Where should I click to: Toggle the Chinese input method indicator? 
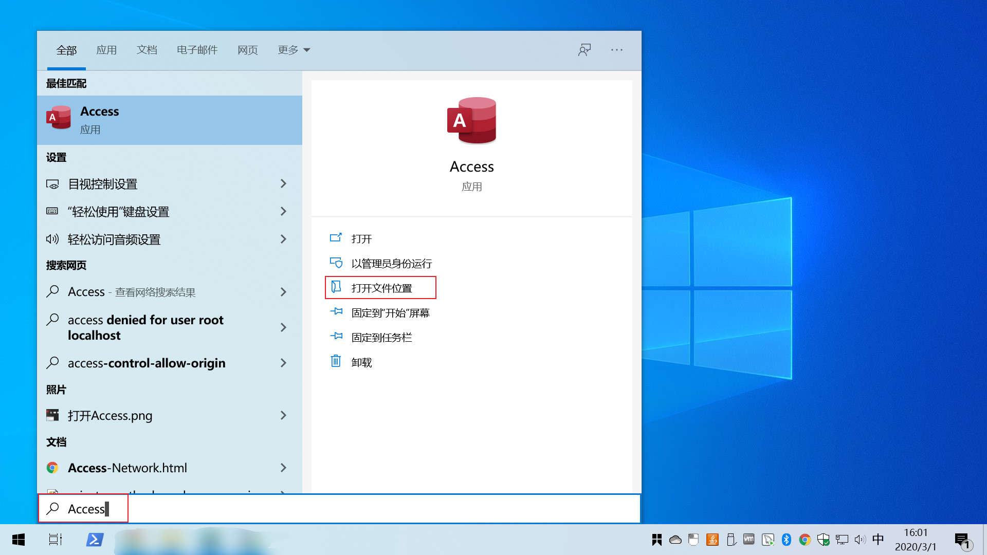878,539
